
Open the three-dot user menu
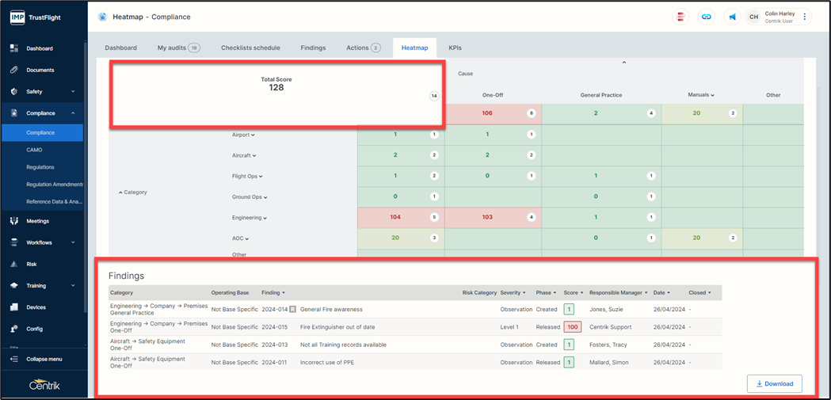(x=805, y=17)
